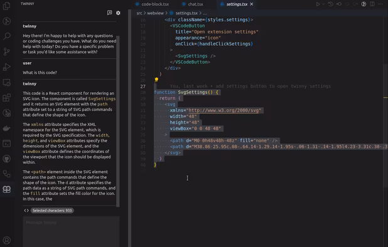Open the Extensions view
Image resolution: width=388 pixels, height=247 pixels.
pos(7,98)
